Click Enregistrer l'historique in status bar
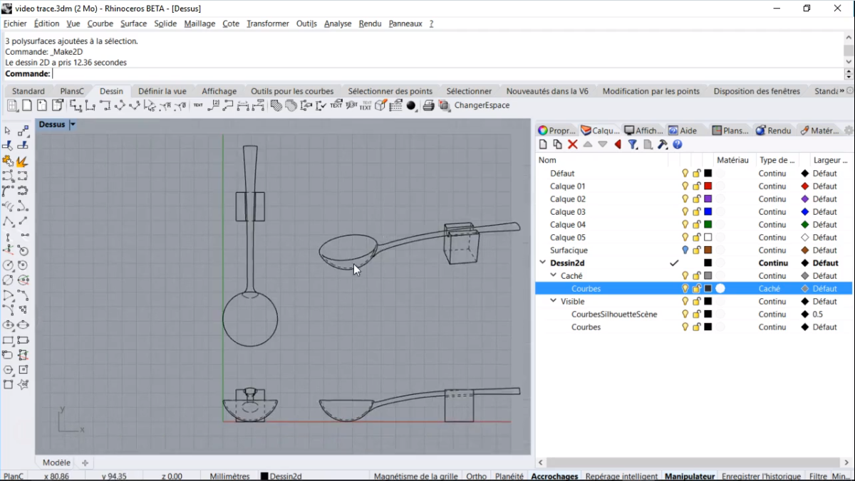 (762, 476)
